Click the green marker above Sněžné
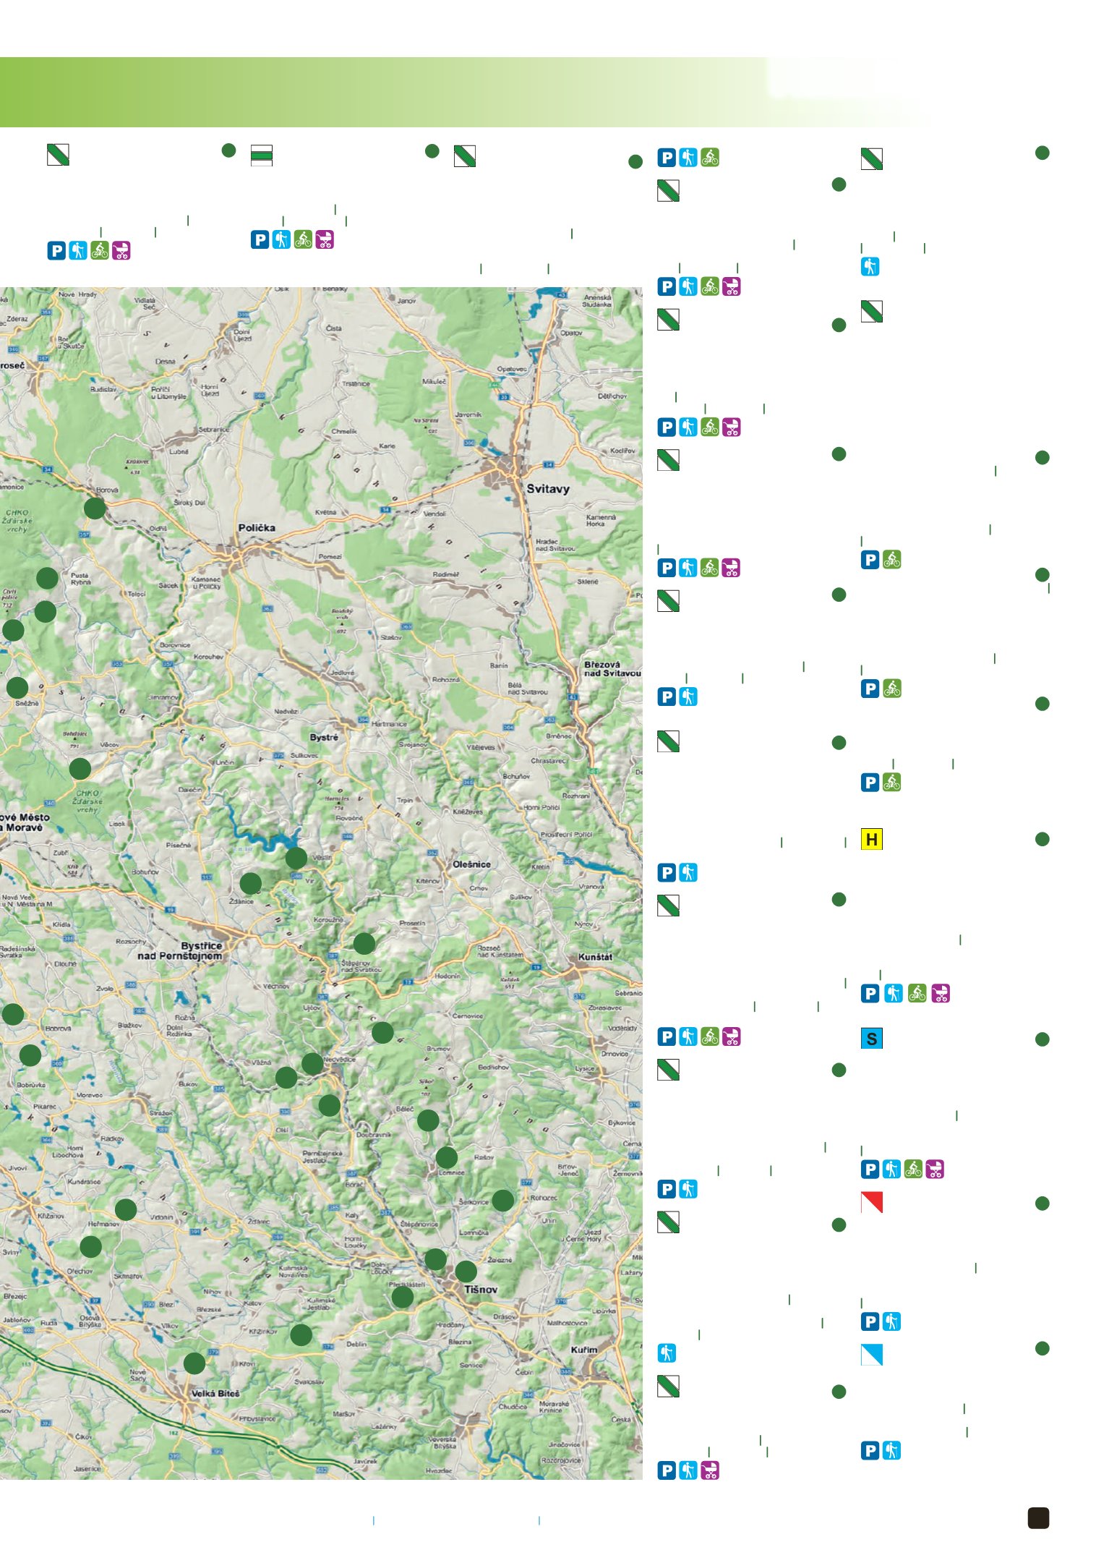This screenshot has width=1096, height=1550. (x=17, y=686)
